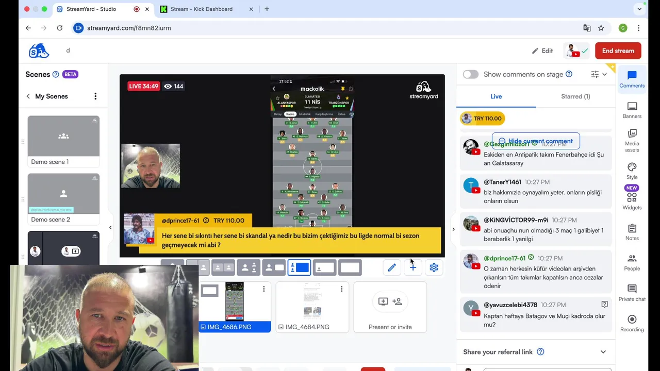This screenshot has height=371, width=660.
Task: Switch to the Live comments tab
Action: (496, 96)
